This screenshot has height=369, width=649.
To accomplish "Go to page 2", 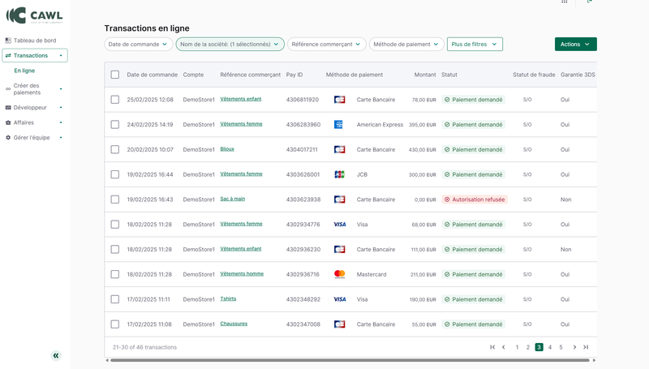I will [528, 347].
